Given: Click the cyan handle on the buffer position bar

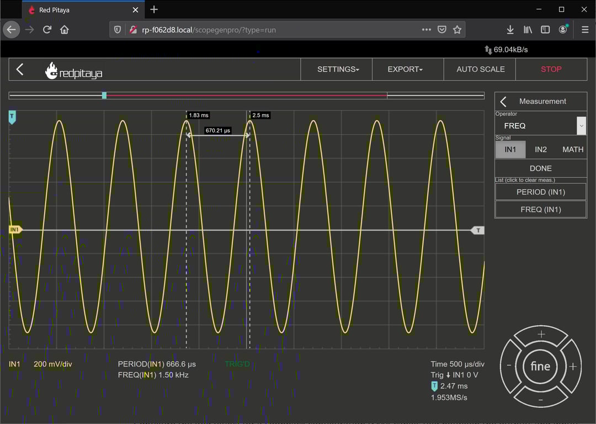Looking at the screenshot, I should 104,96.
